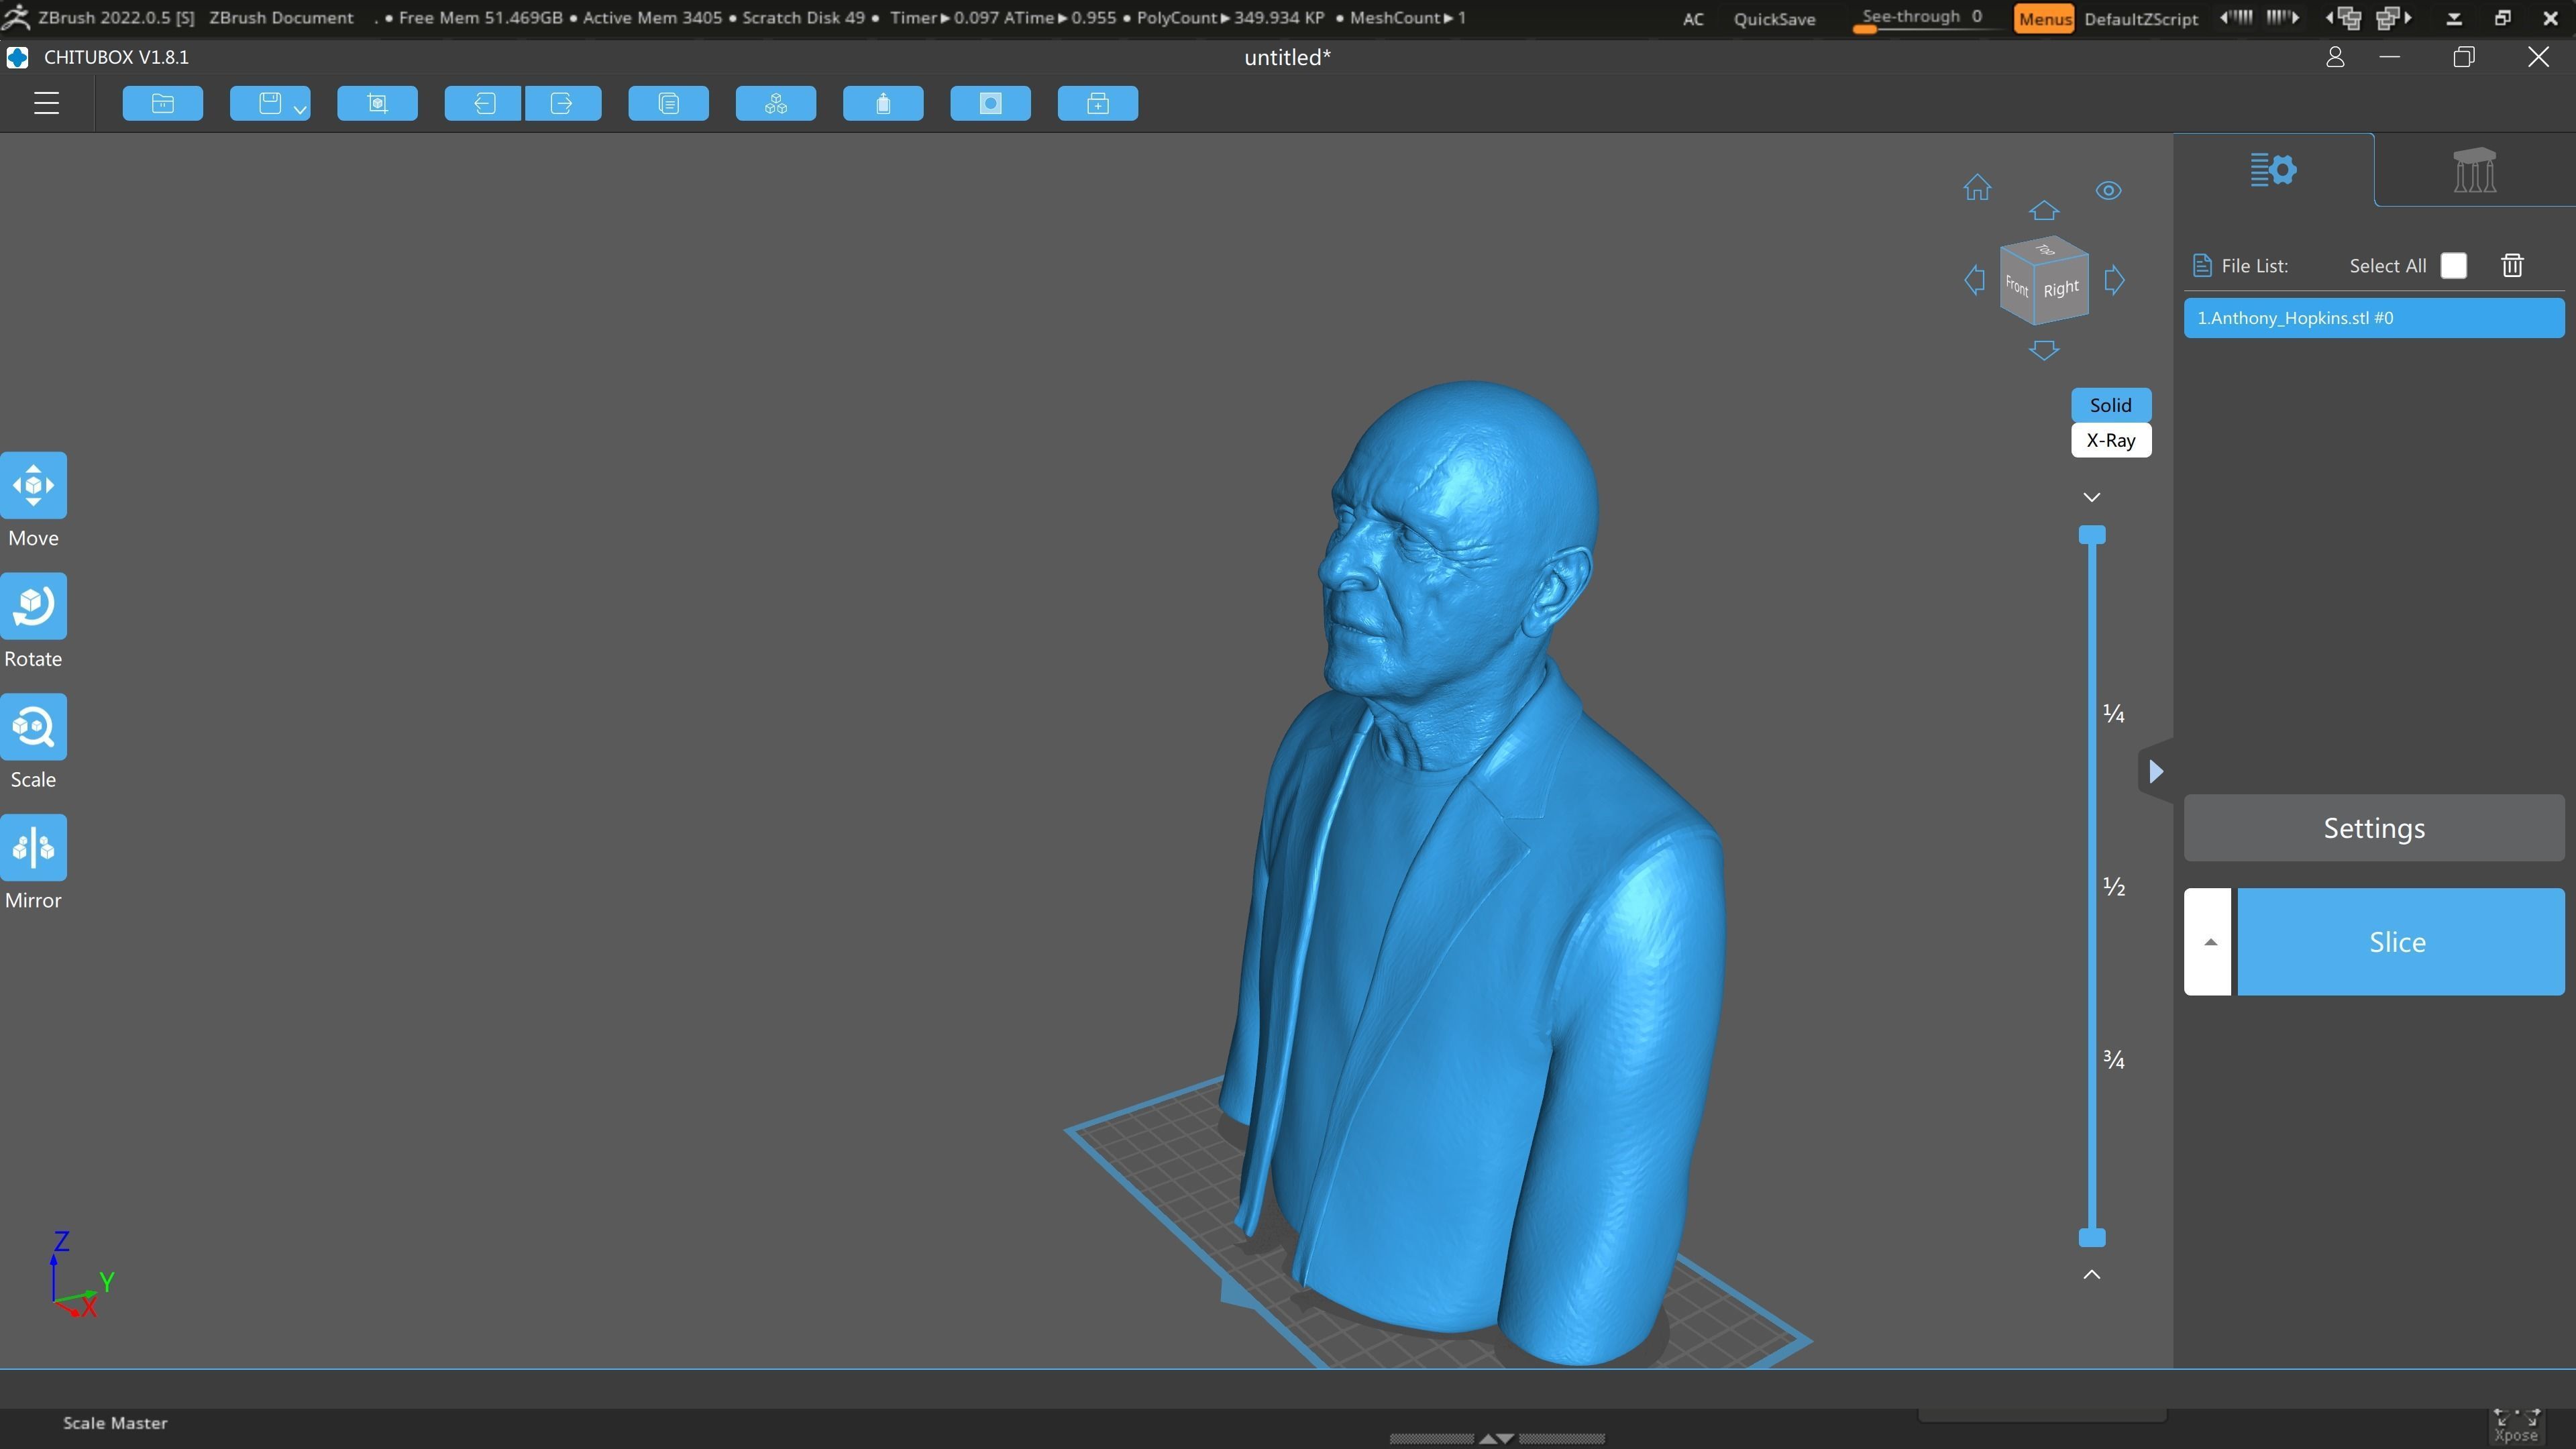Click the auto layout cubes icon
The image size is (2576, 1449).
tap(776, 103)
